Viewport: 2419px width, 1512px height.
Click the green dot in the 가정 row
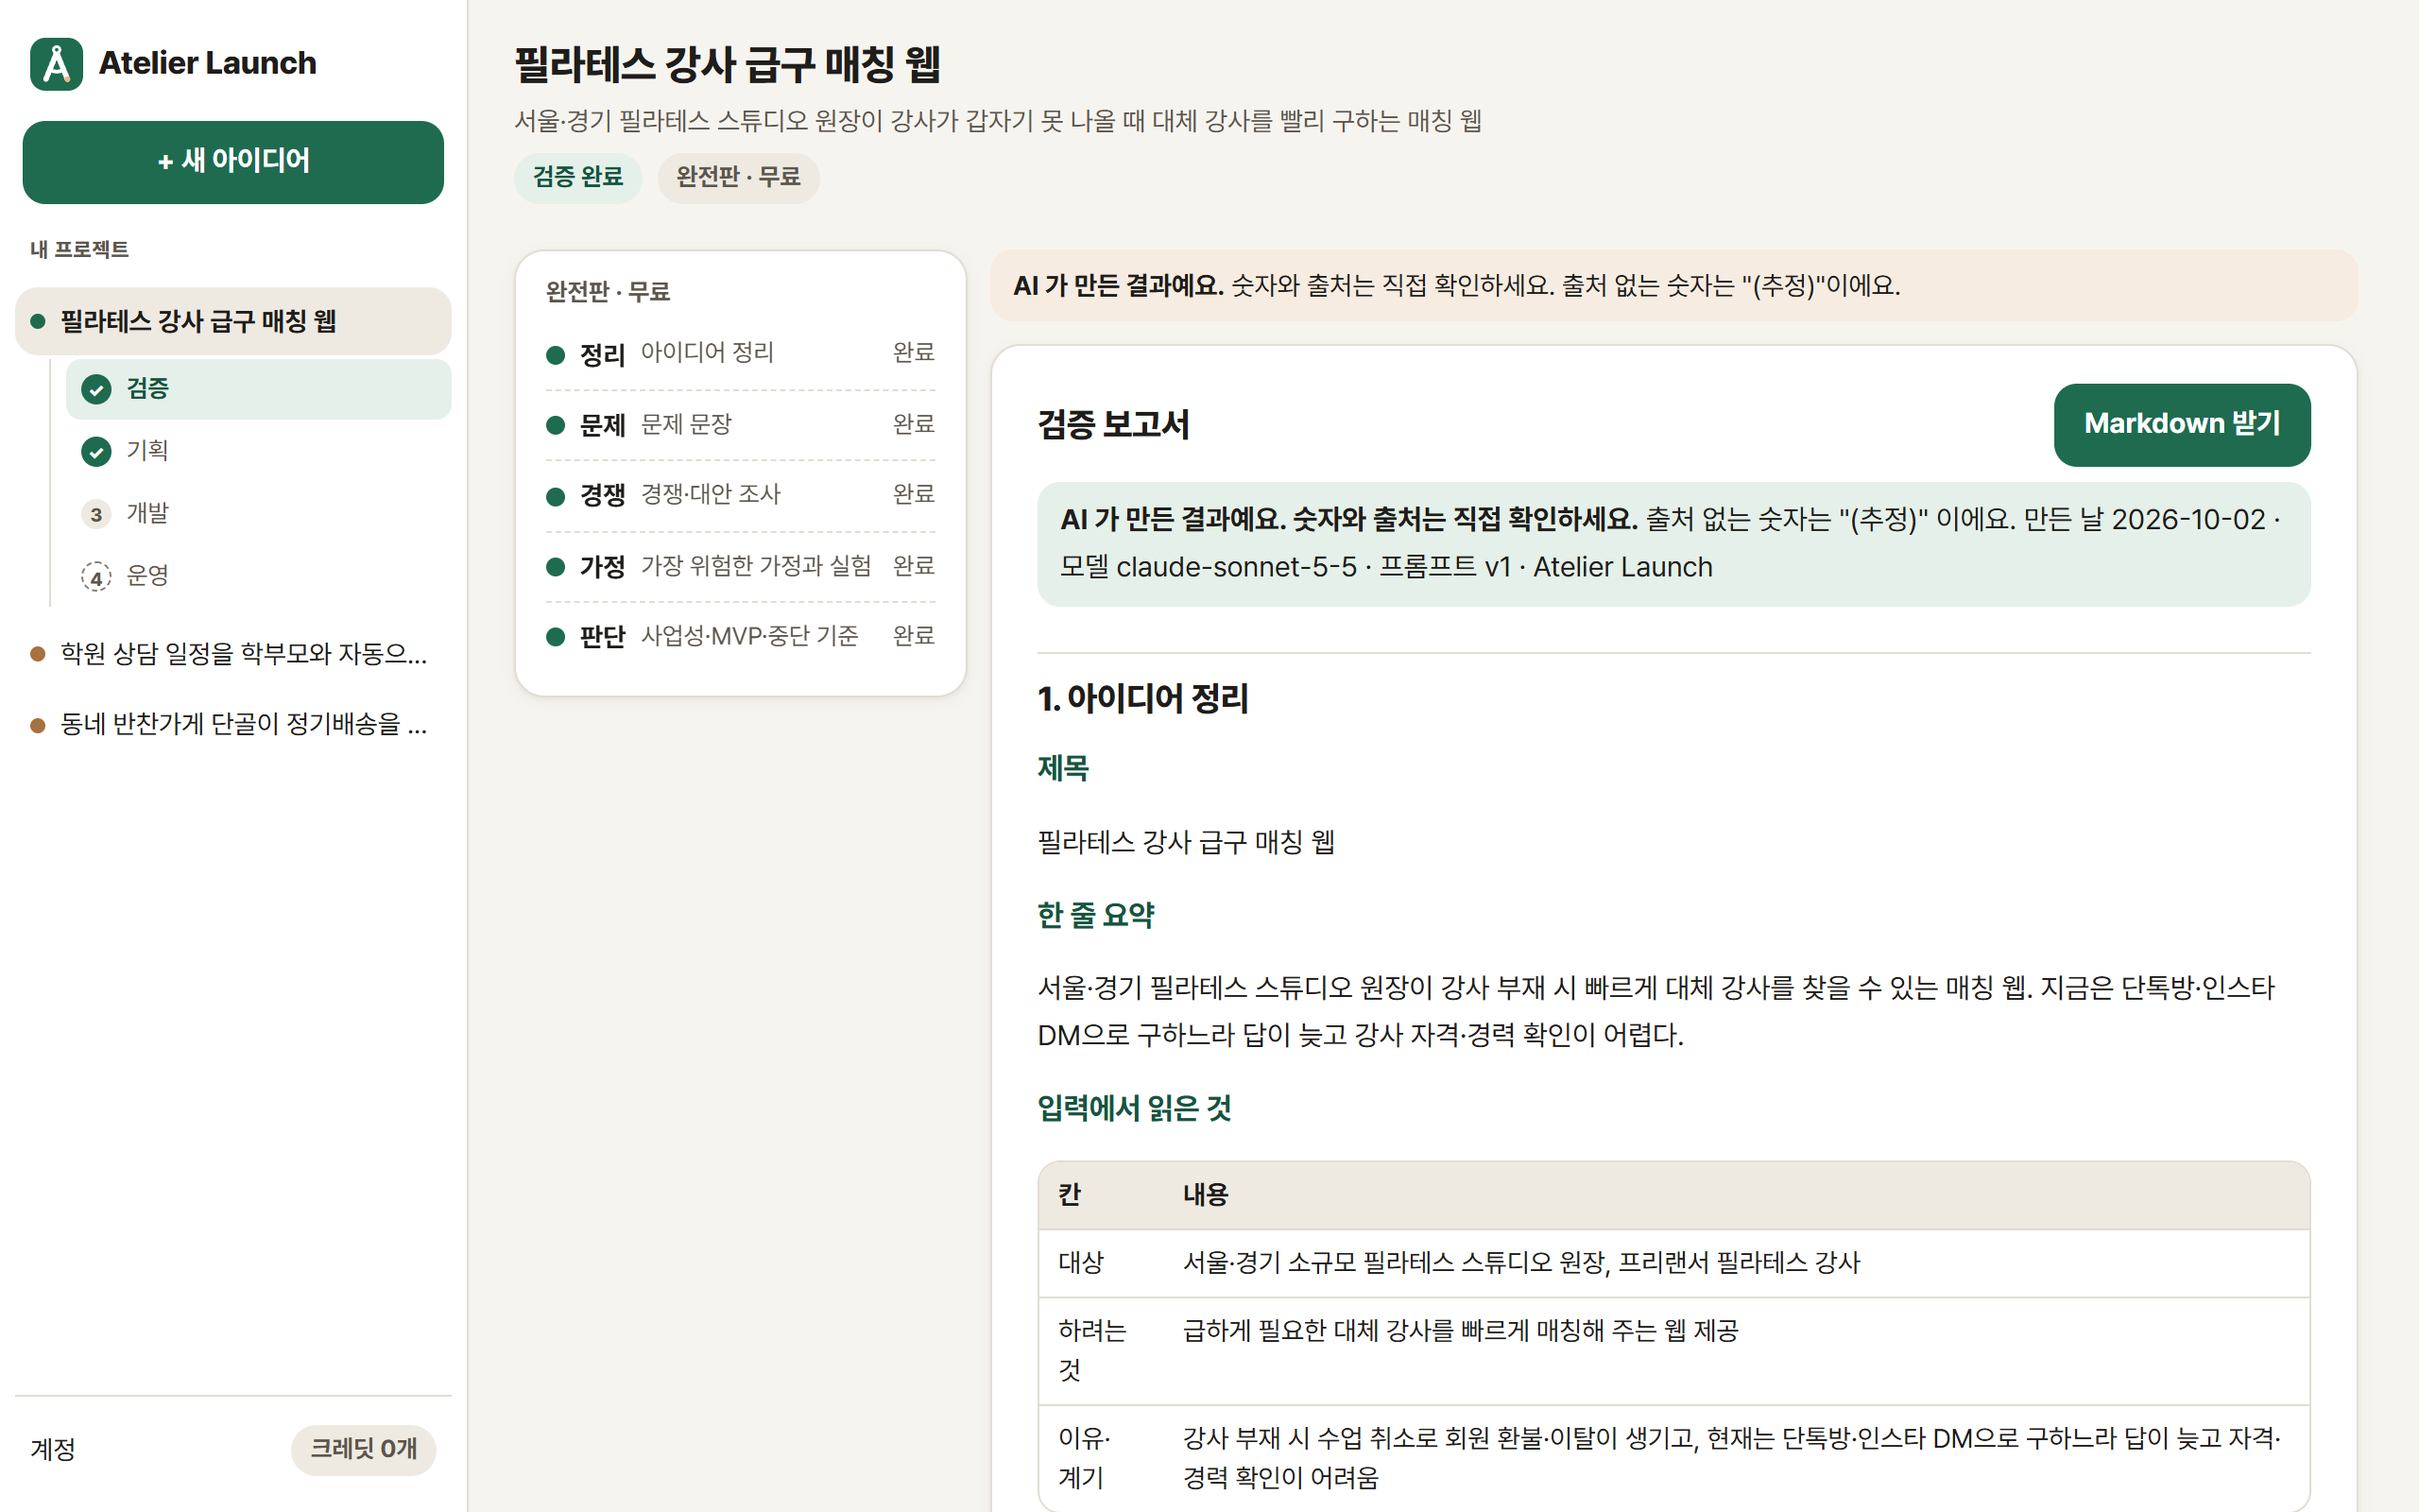coord(556,567)
